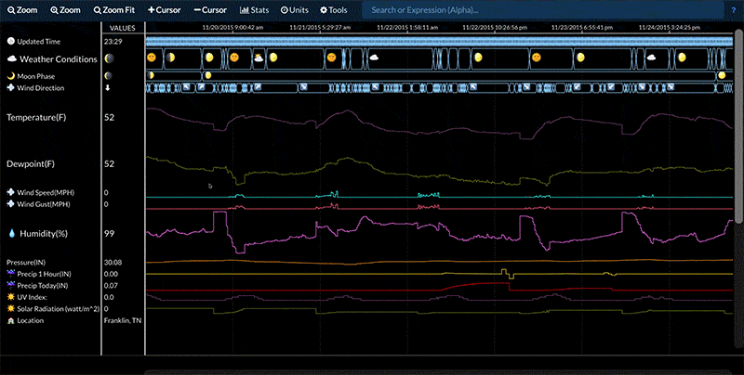
Task: Click the icon next to Wind Direction
Action: (11, 88)
